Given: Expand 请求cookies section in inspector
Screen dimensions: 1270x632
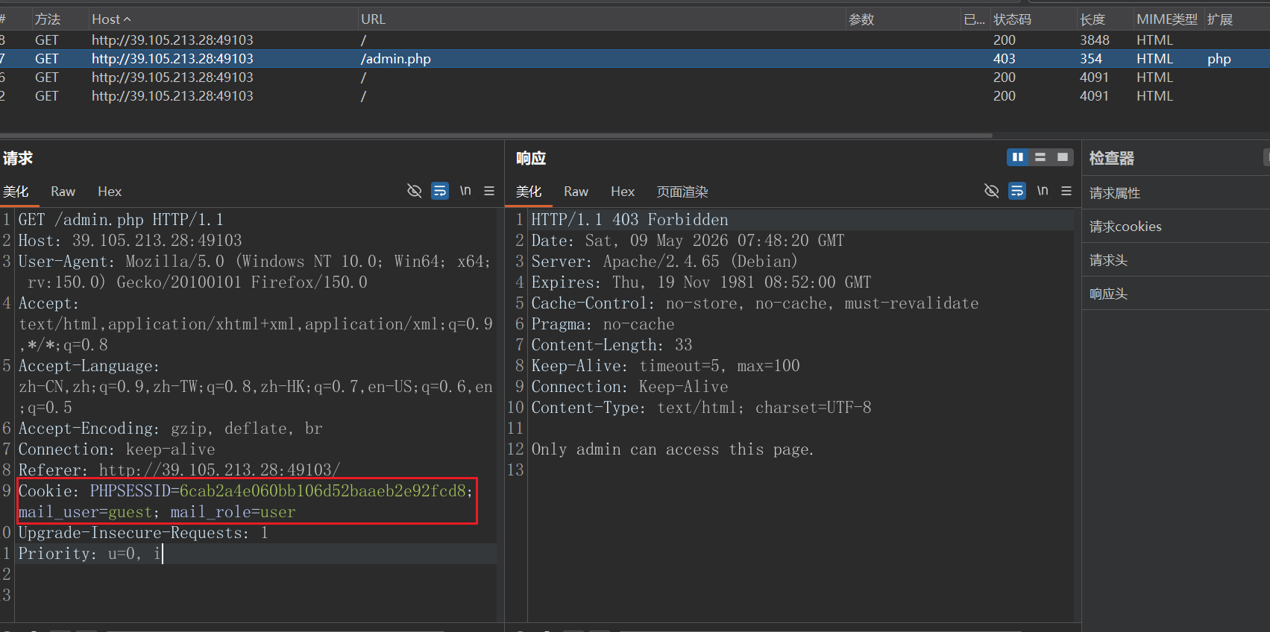Looking at the screenshot, I should [x=1176, y=227].
